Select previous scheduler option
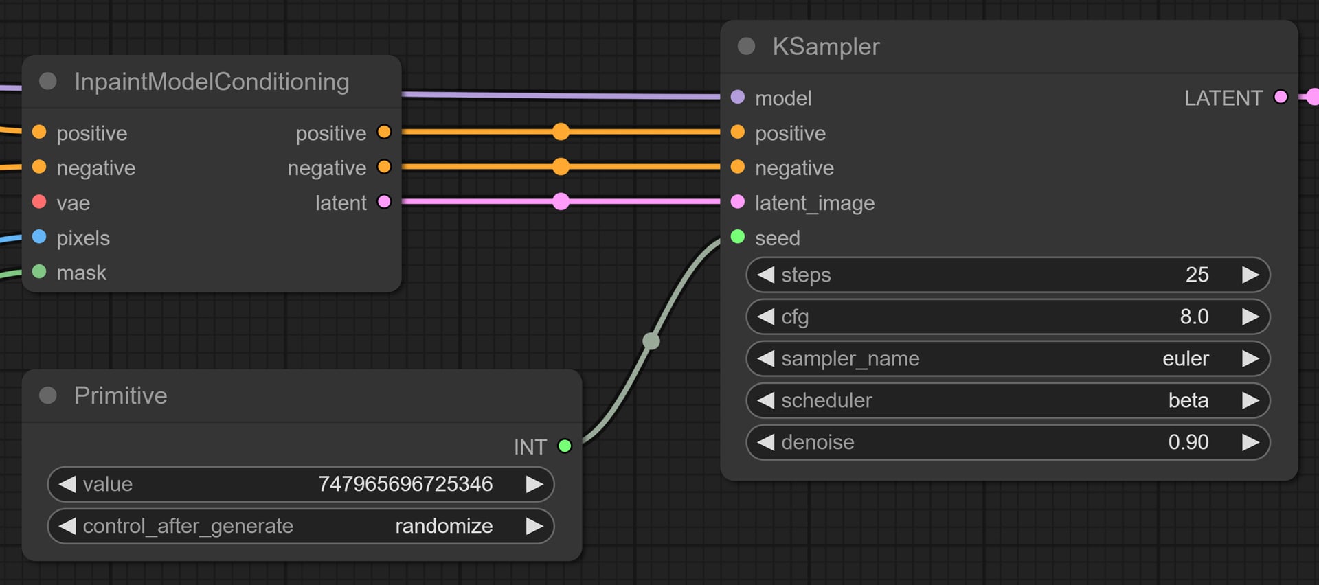The height and width of the screenshot is (585, 1319). click(x=765, y=400)
